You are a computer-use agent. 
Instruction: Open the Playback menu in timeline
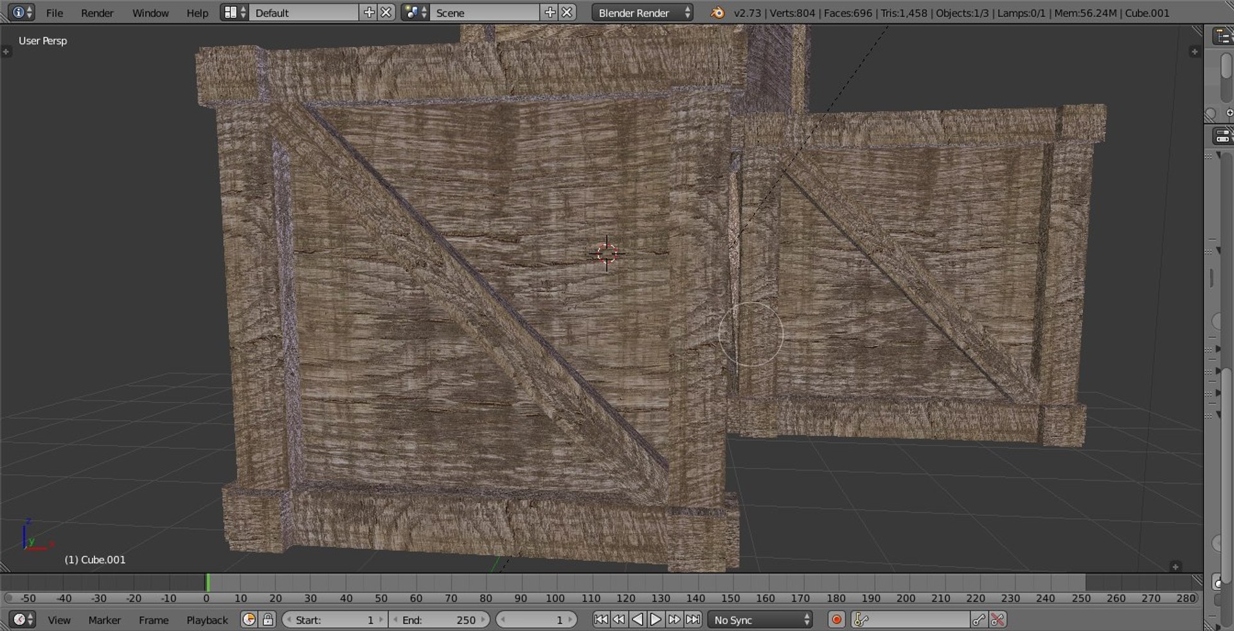(x=207, y=619)
